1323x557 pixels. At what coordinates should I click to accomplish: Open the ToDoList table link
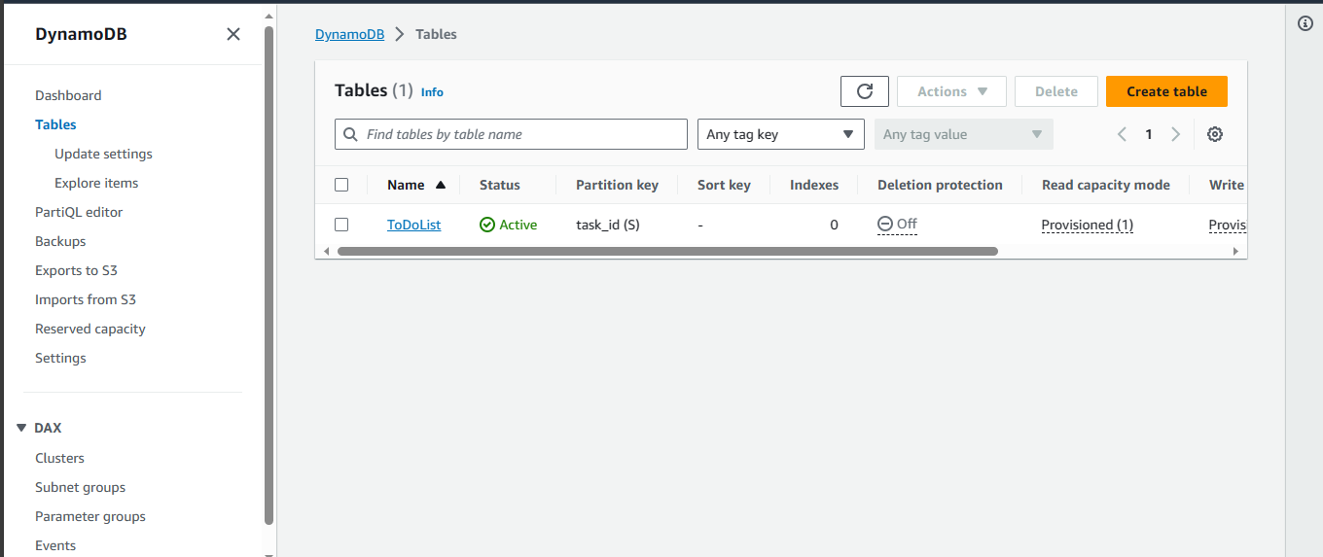pos(413,225)
